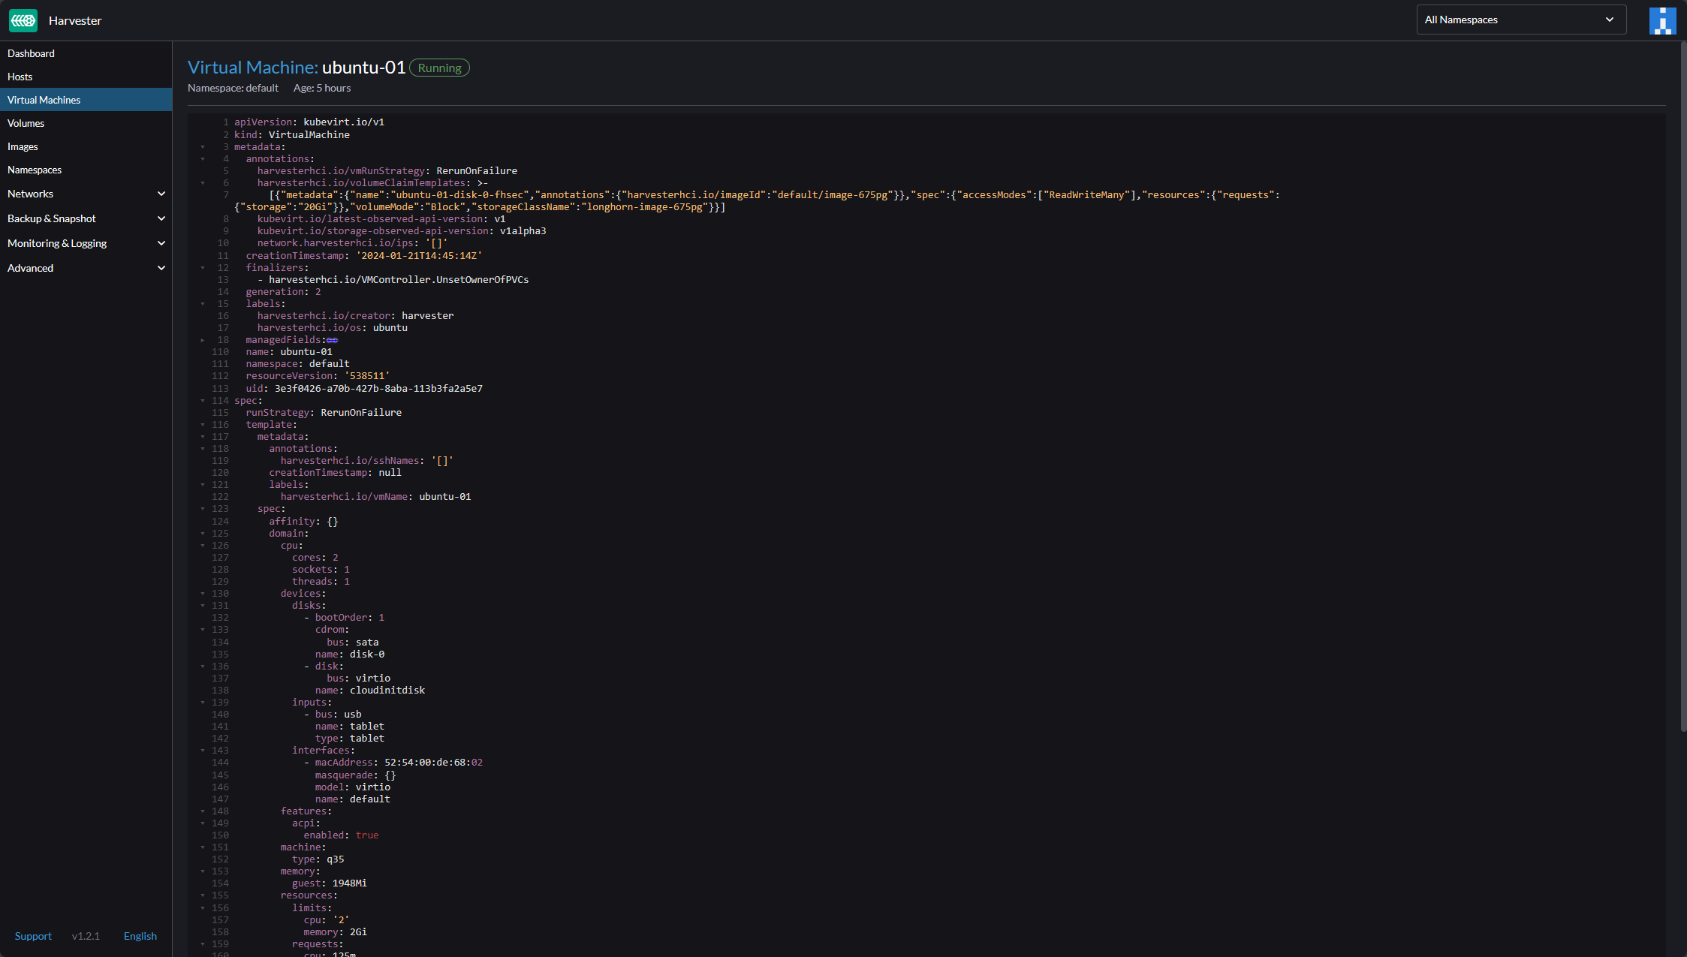1687x957 pixels.
Task: Expand the Advanced sidebar section
Action: coord(161,268)
